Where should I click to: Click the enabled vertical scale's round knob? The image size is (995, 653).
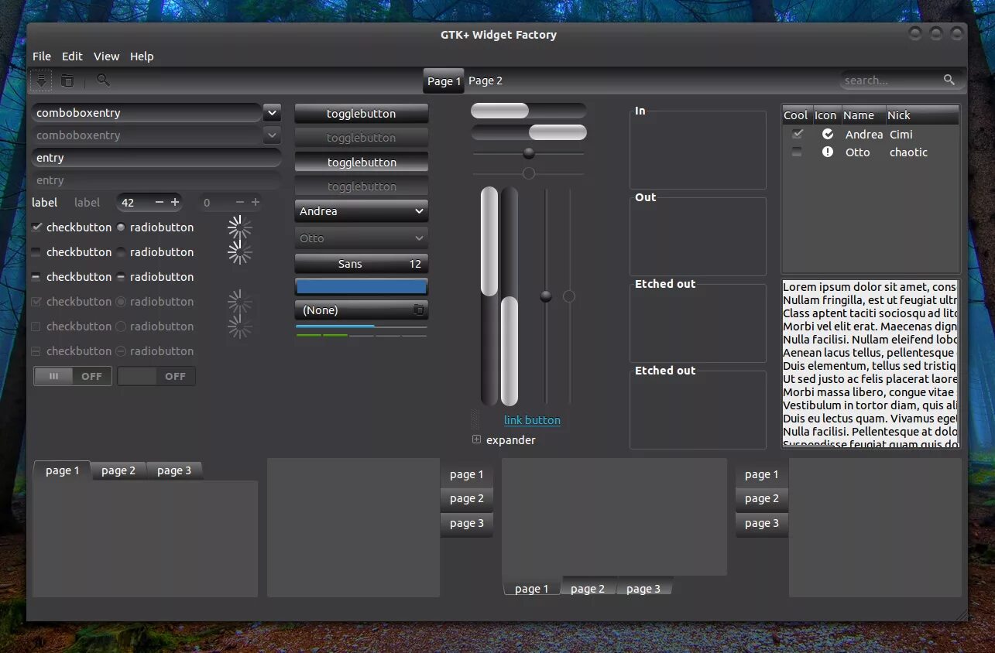point(546,296)
